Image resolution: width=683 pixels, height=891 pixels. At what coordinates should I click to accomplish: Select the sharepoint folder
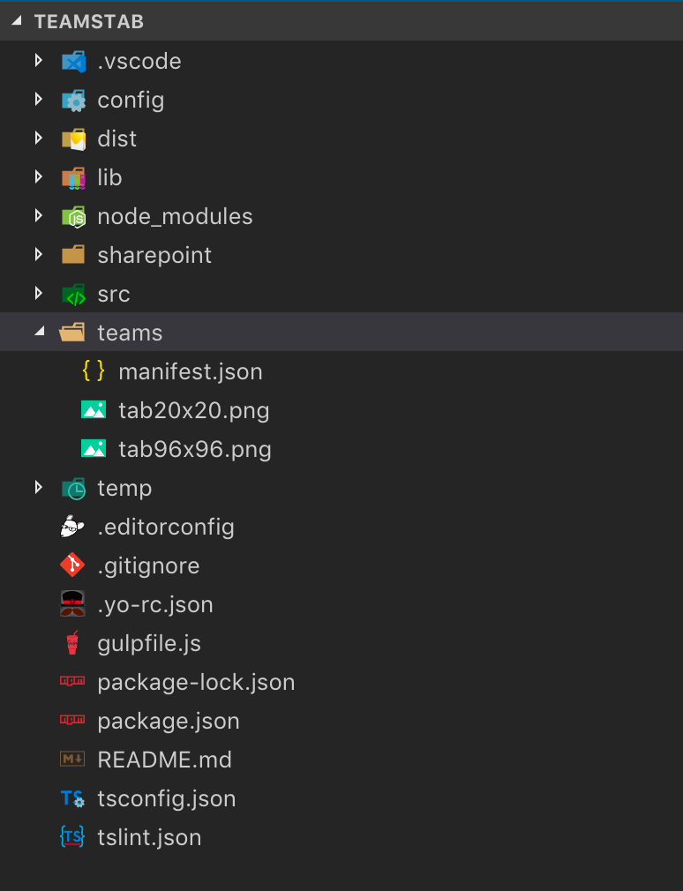click(x=154, y=255)
